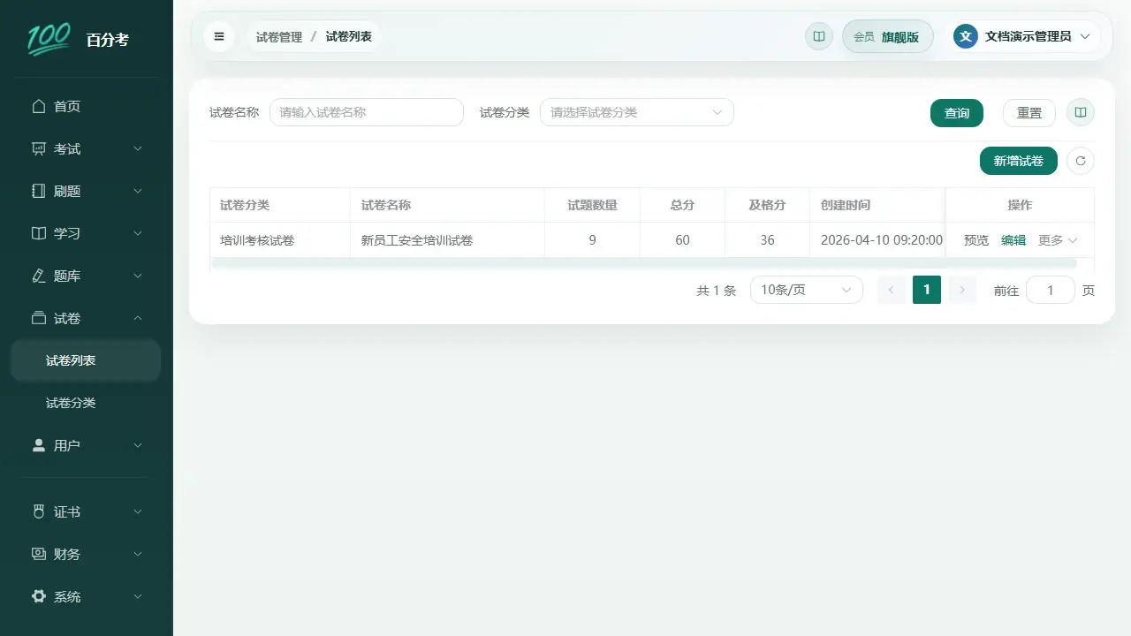This screenshot has width=1131, height=636.
Task: Click 试卷管理 breadcrumb
Action: 279,37
